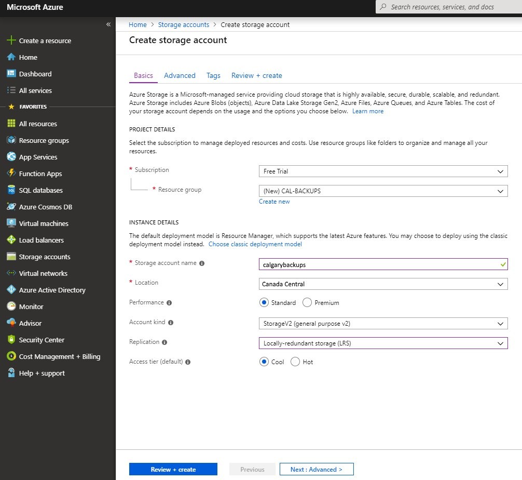This screenshot has height=480, width=522.
Task: Open the Replication dropdown
Action: [x=383, y=343]
